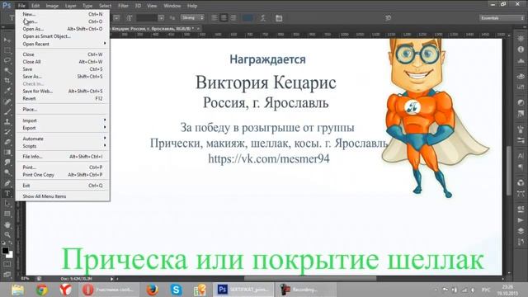Open the Actions panel play icon
The image size is (528, 297).
tap(521, 220)
